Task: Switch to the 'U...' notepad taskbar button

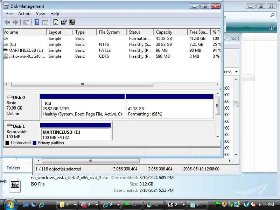Action: (196, 205)
